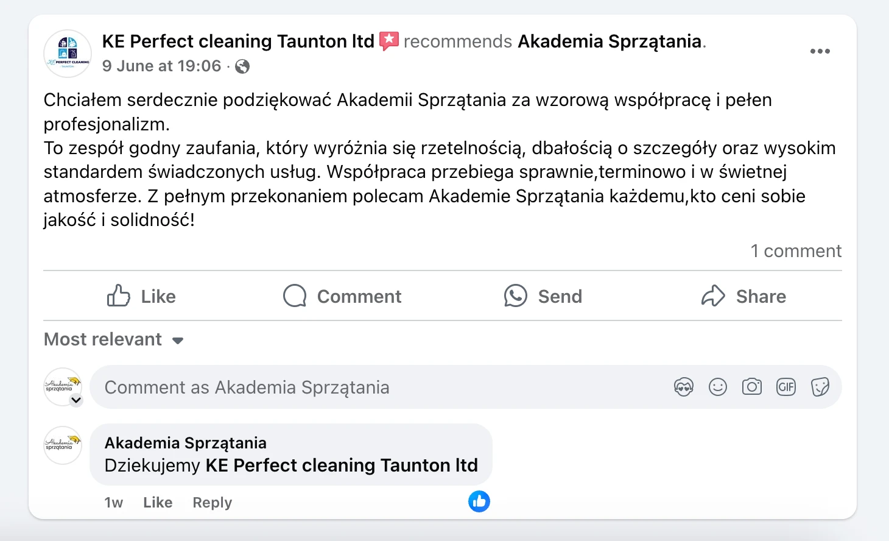This screenshot has width=889, height=541.
Task: Like the Akademia Sprzątania comment
Action: tap(158, 503)
